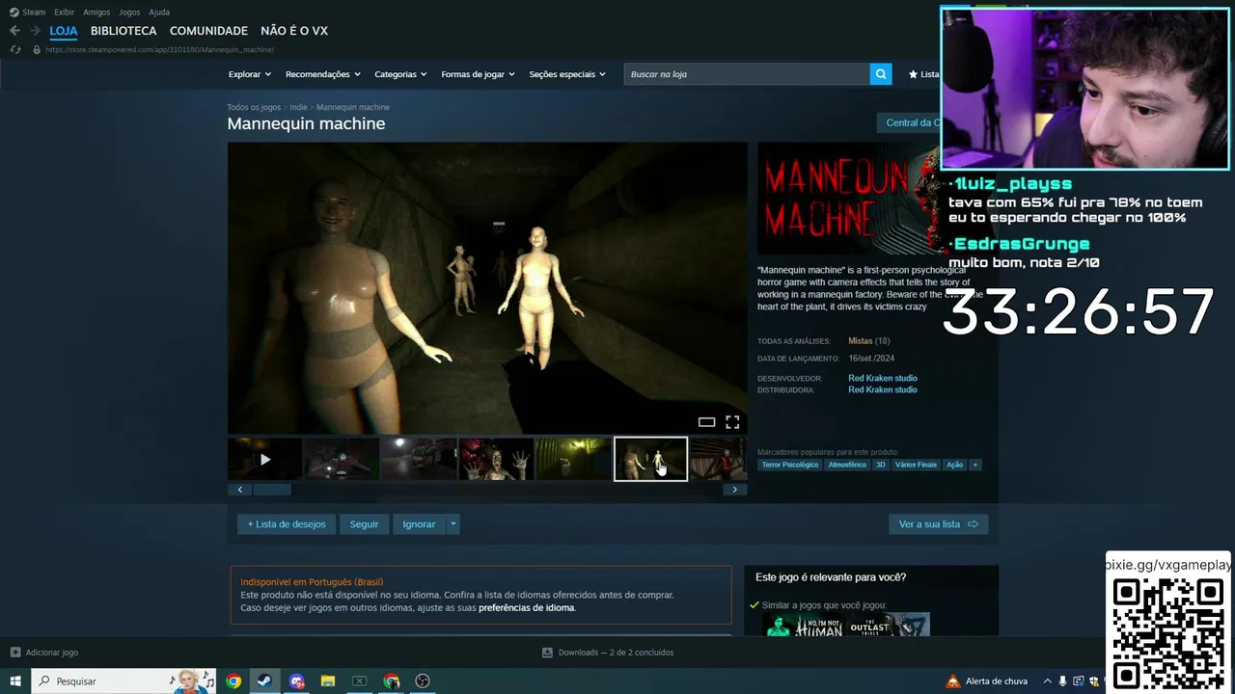Switch to the BIBLIOTECA tab
The width and height of the screenshot is (1235, 694).
123,31
